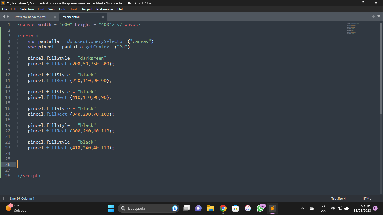Click the Sublime Text title bar app icon
Viewport: 383px width, 215px height.
(3, 3)
